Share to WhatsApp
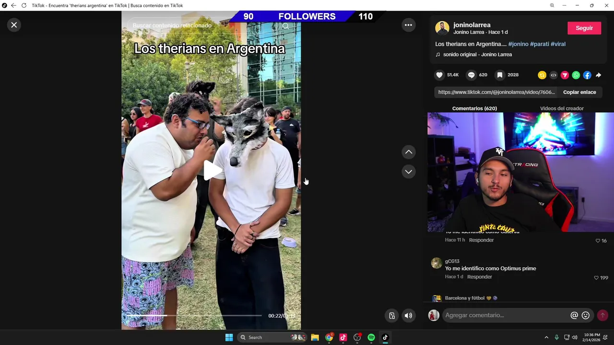The width and height of the screenshot is (614, 345). (x=576, y=75)
